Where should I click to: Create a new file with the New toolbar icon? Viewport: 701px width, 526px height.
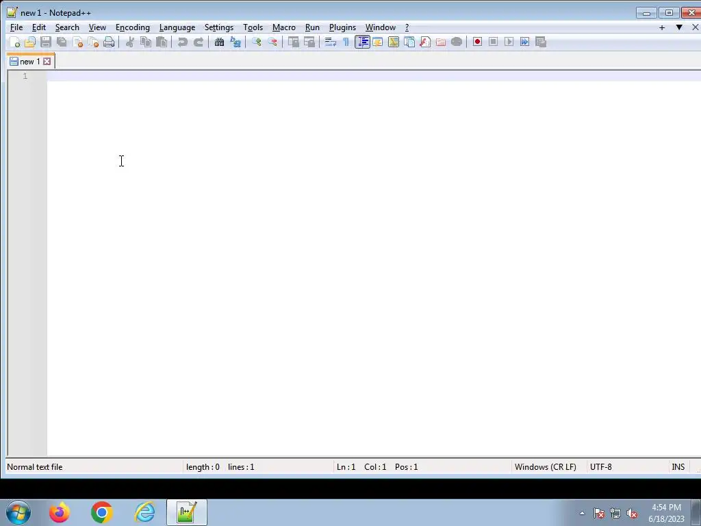pos(14,42)
